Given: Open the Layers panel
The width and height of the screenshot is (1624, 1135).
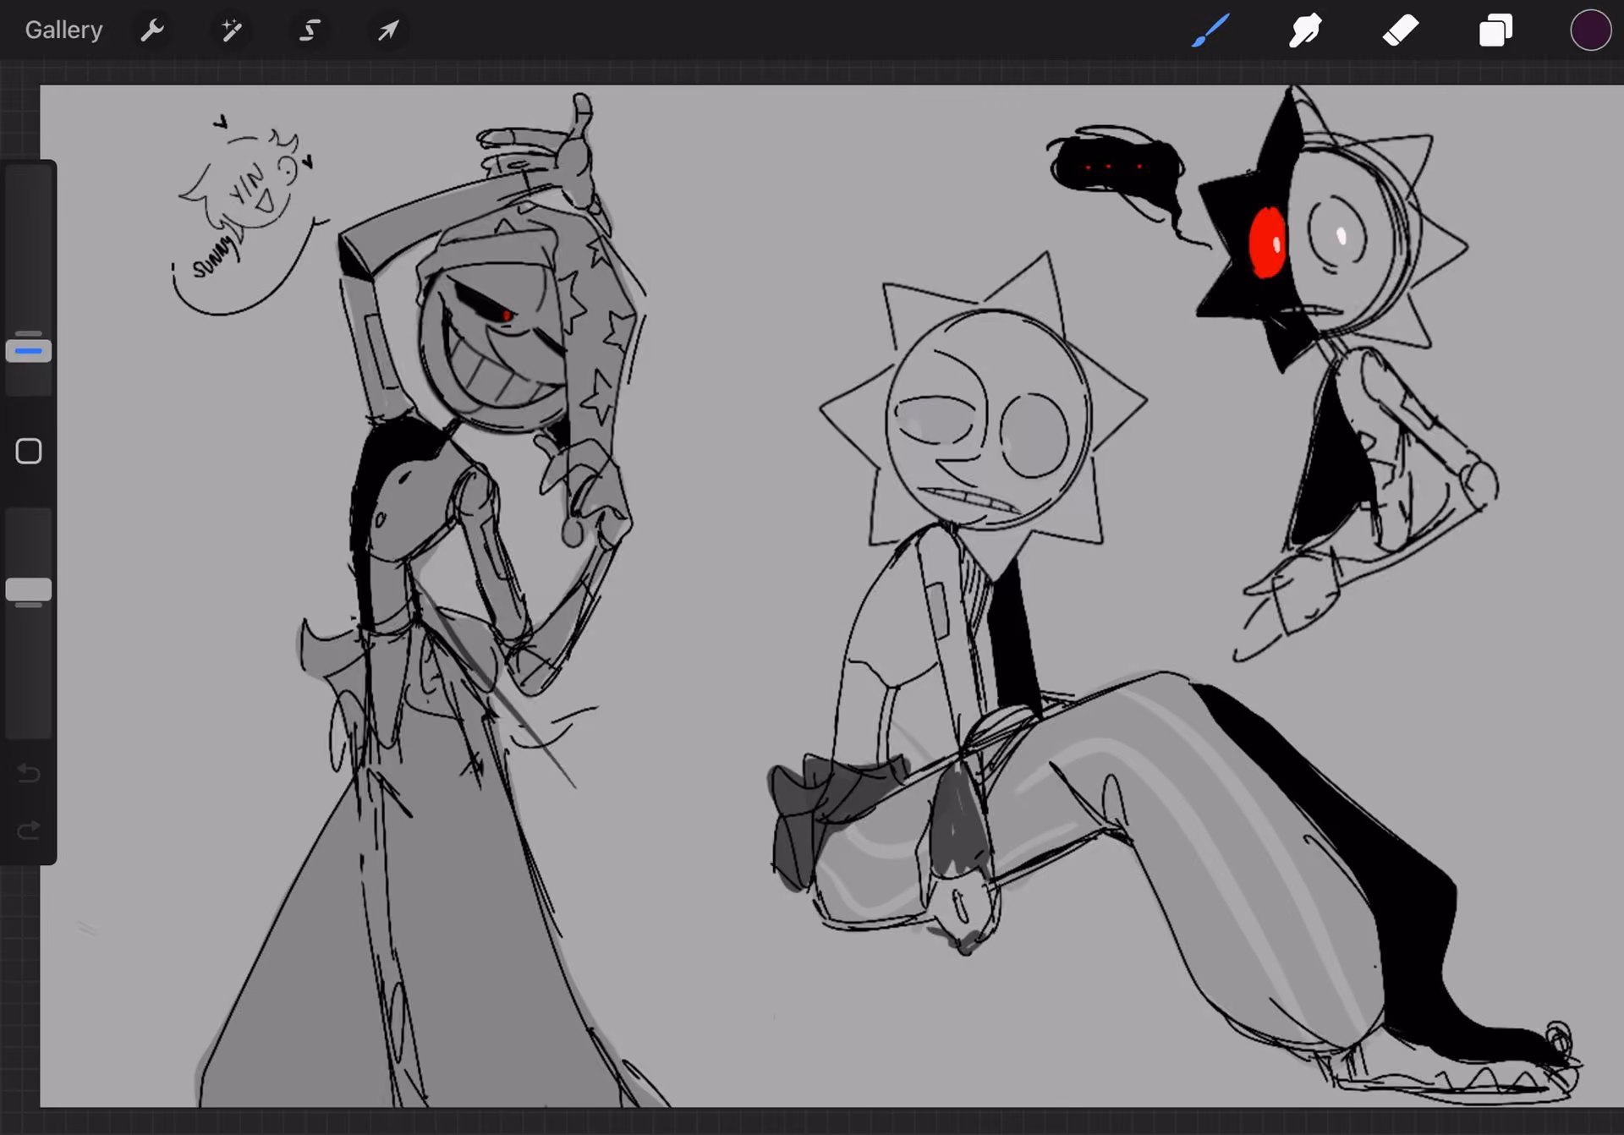Looking at the screenshot, I should [x=1495, y=30].
